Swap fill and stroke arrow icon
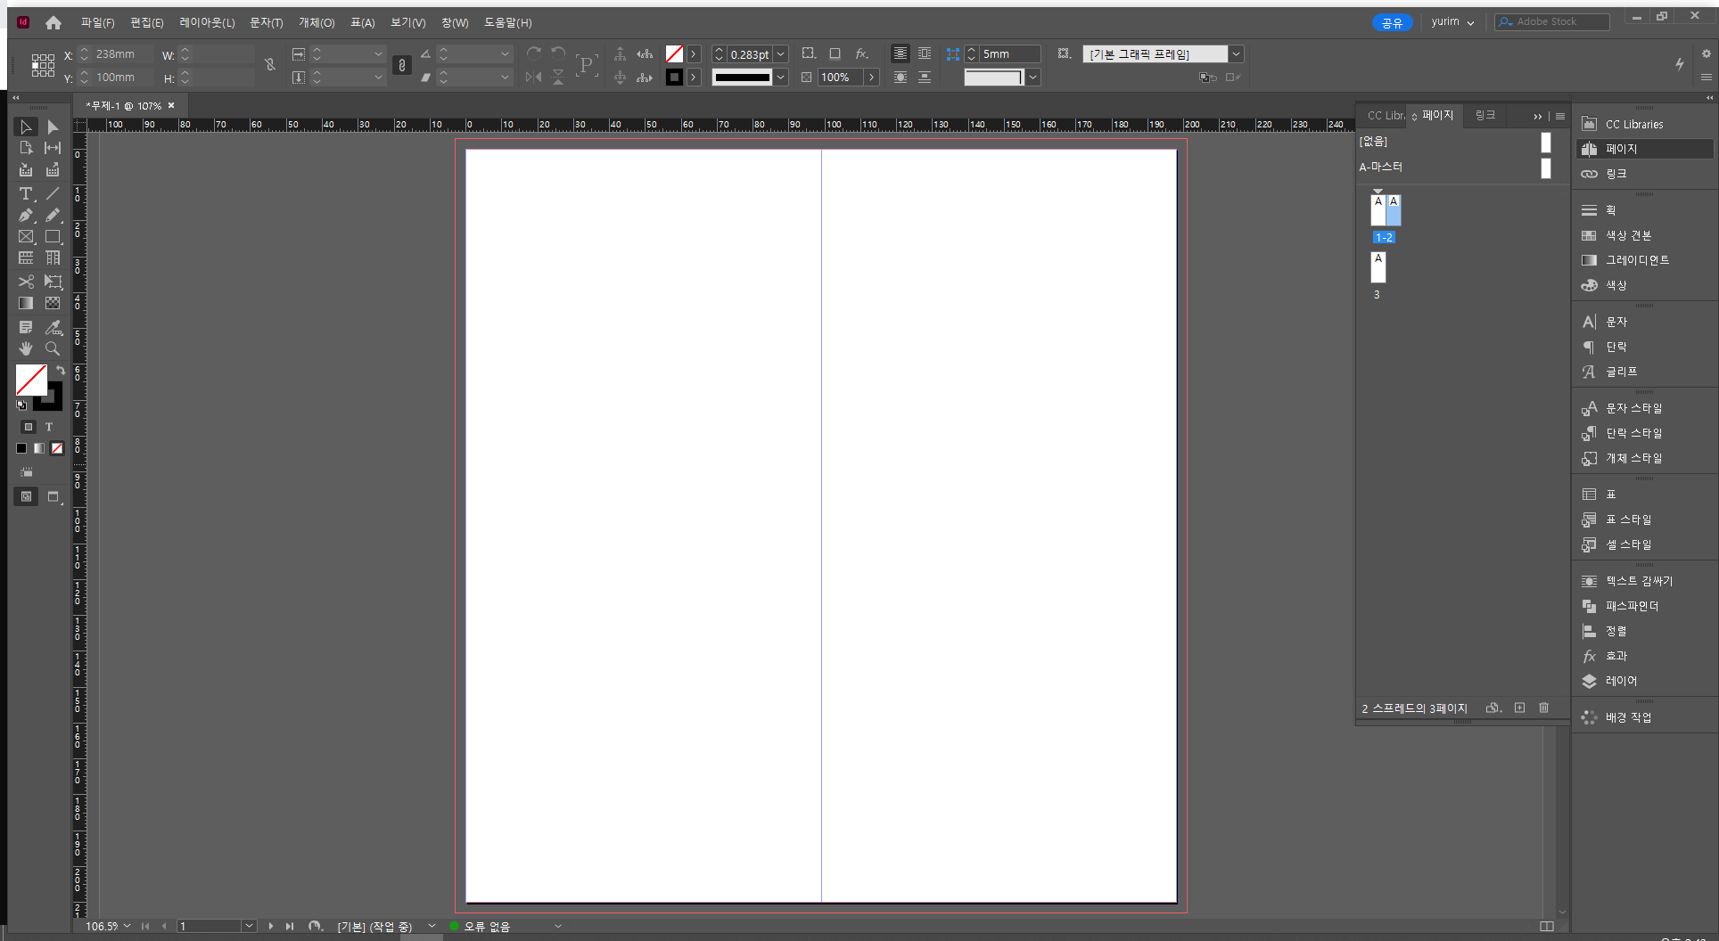Image resolution: width=1719 pixels, height=941 pixels. coord(61,370)
